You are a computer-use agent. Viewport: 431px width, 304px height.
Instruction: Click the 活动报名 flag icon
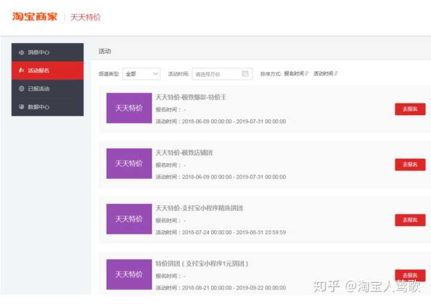tap(21, 70)
